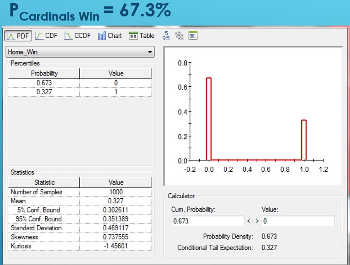This screenshot has width=350, height=265.
Task: Click the calculator Value input field
Action: click(298, 221)
